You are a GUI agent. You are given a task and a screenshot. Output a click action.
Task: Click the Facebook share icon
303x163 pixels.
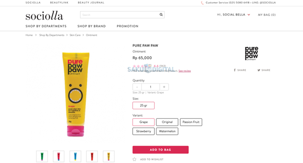[x=235, y=70]
